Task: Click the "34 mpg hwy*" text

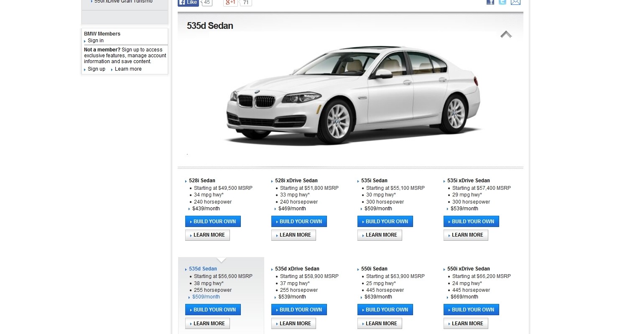Action: 209,195
